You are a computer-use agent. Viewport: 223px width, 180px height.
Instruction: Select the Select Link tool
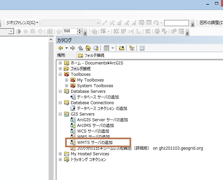[120, 23]
